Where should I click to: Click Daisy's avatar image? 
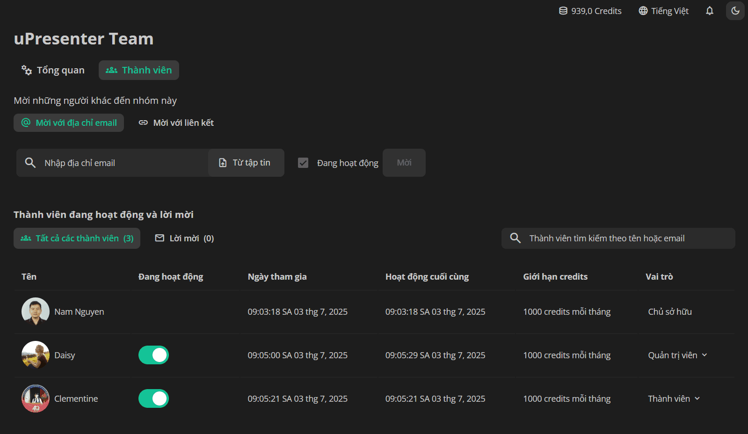pos(36,355)
